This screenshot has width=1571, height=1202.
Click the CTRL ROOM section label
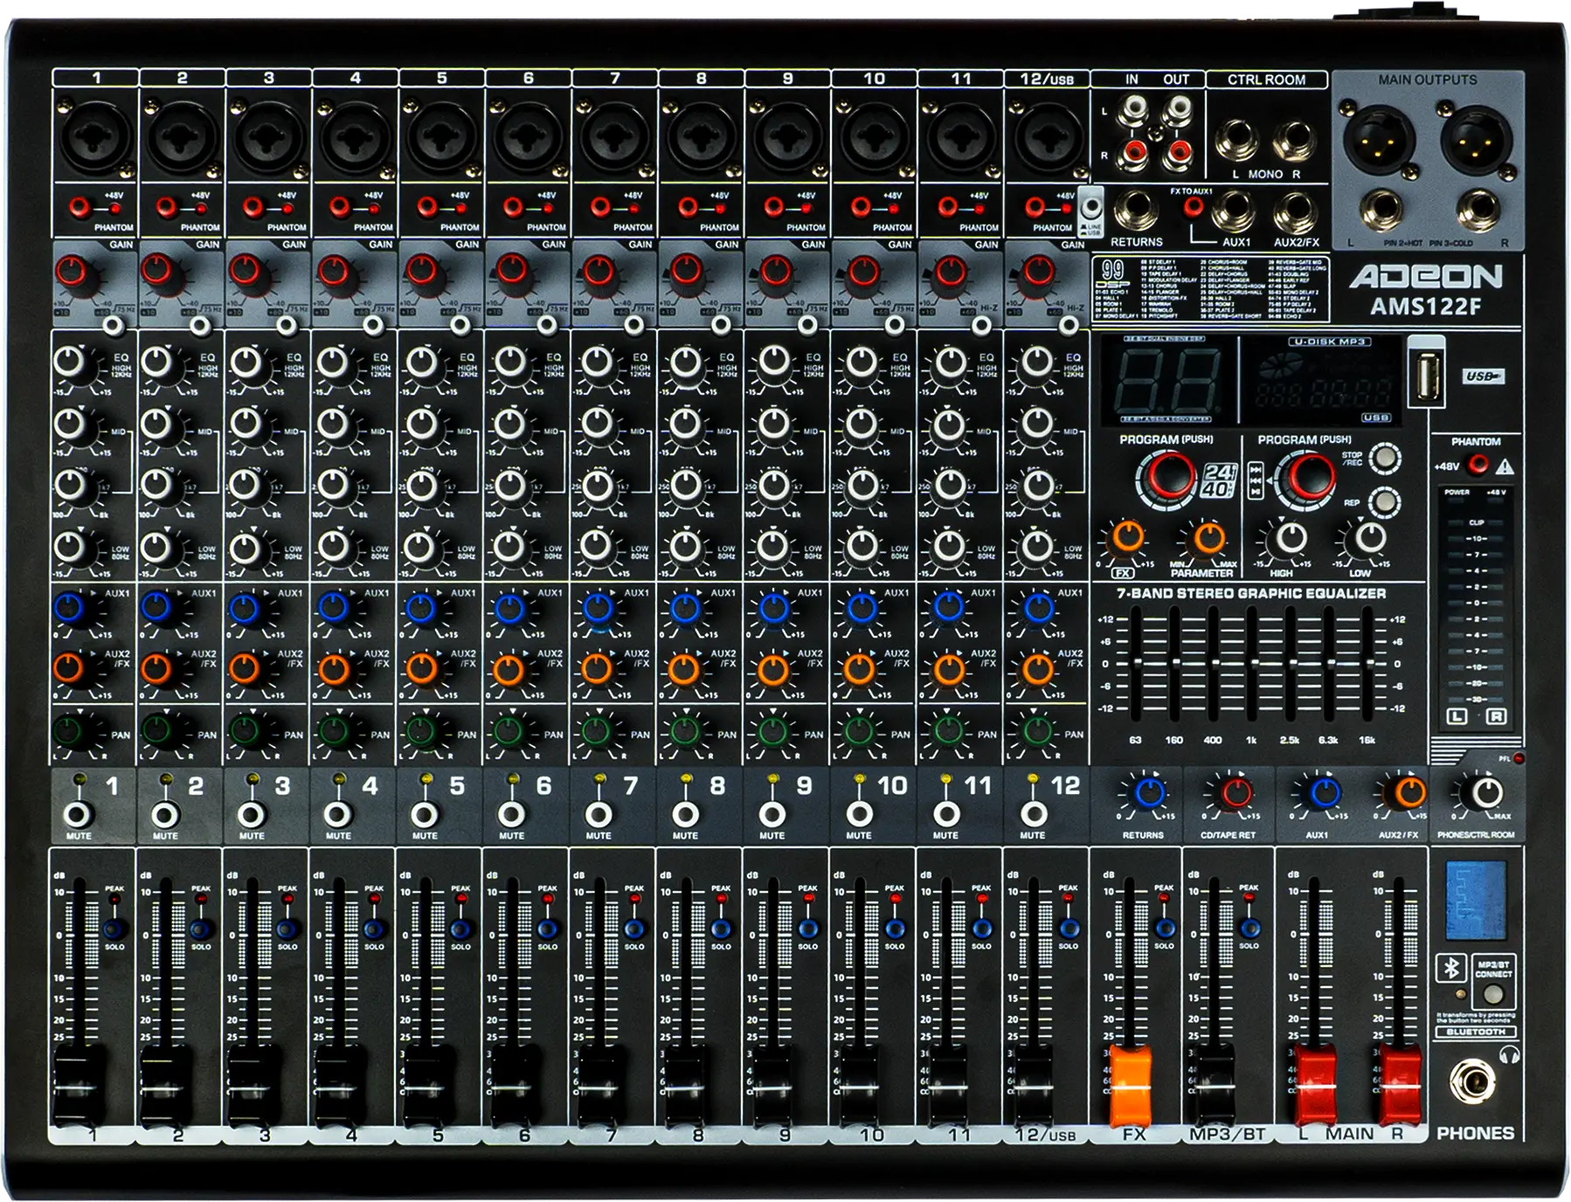click(1267, 79)
